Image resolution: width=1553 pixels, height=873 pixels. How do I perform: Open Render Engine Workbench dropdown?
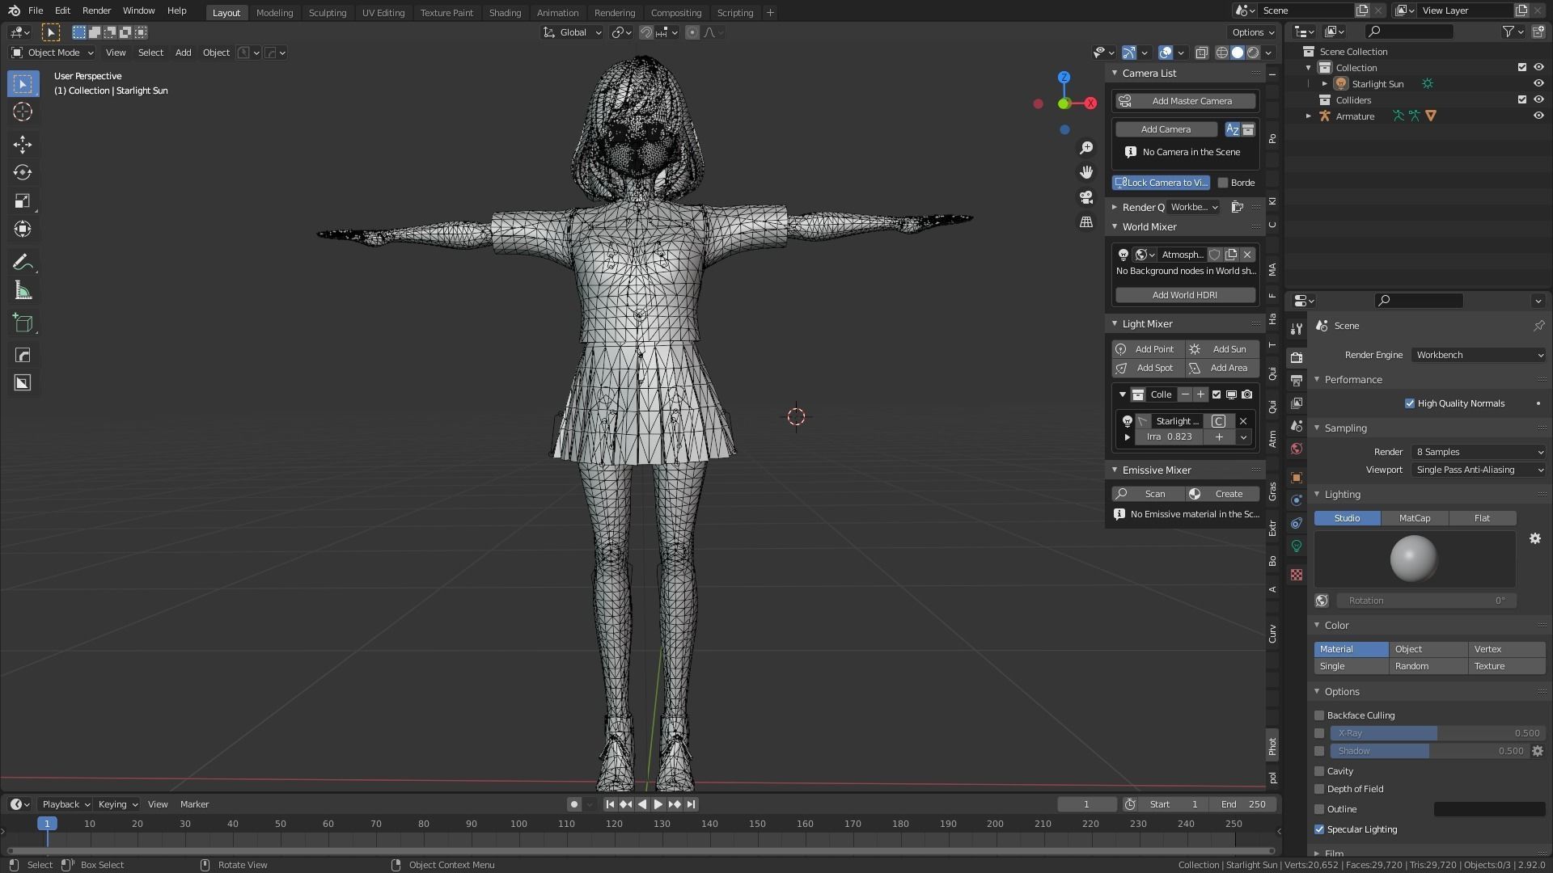coord(1479,355)
